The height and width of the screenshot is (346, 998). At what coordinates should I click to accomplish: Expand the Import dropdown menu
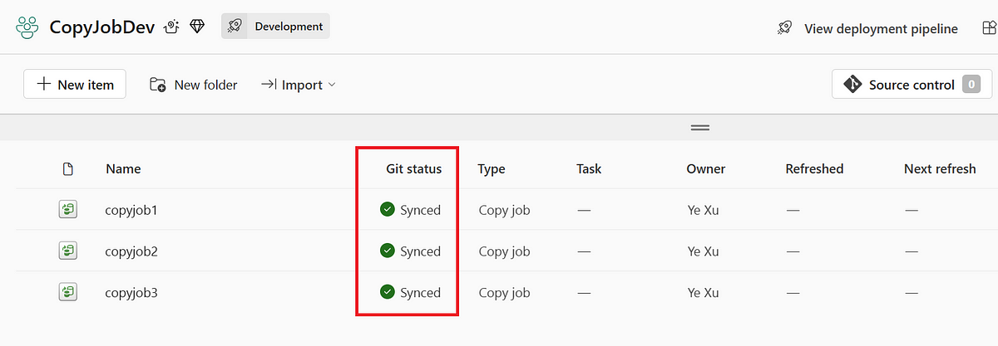[x=299, y=85]
